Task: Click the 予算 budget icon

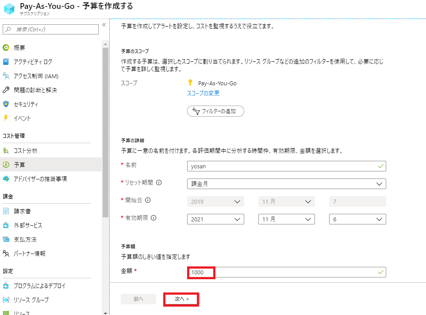Action: [x=6, y=164]
